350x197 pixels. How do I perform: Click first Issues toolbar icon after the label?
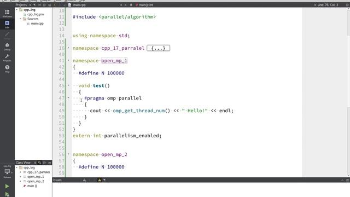click(x=85, y=180)
